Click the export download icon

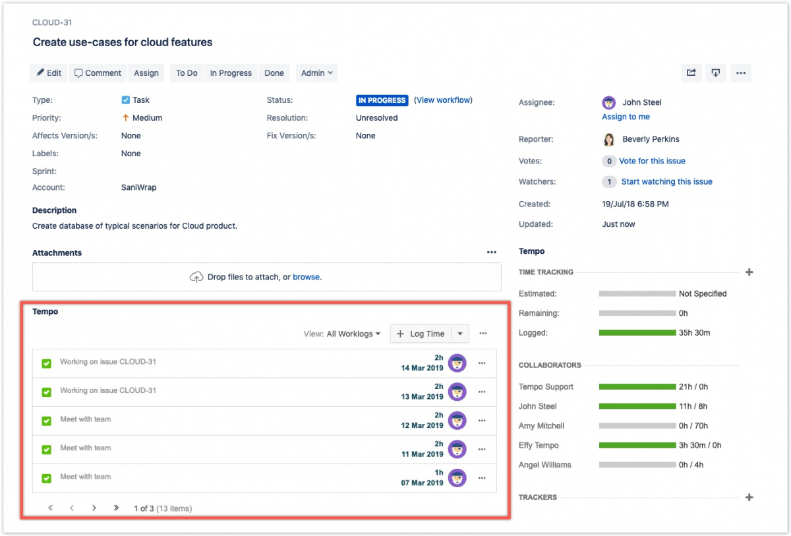(715, 73)
